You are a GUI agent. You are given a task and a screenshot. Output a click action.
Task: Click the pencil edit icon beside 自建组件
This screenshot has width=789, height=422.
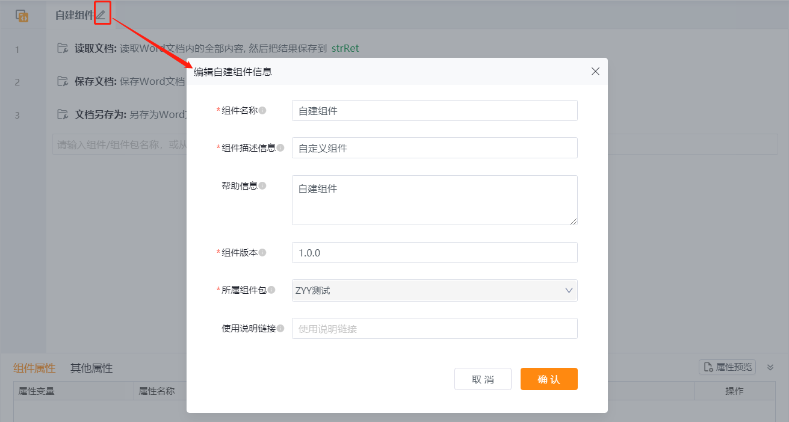[x=101, y=15]
